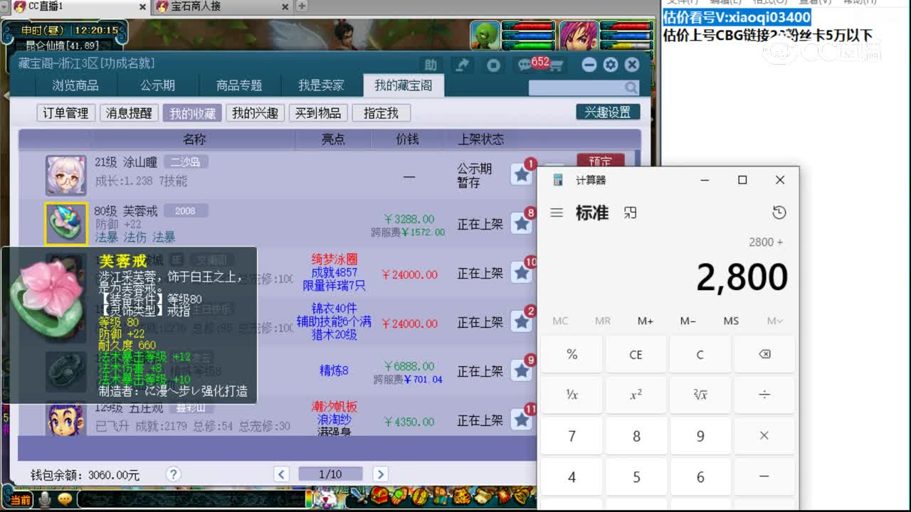Open the 消息提醒 sub-tab

tap(129, 113)
